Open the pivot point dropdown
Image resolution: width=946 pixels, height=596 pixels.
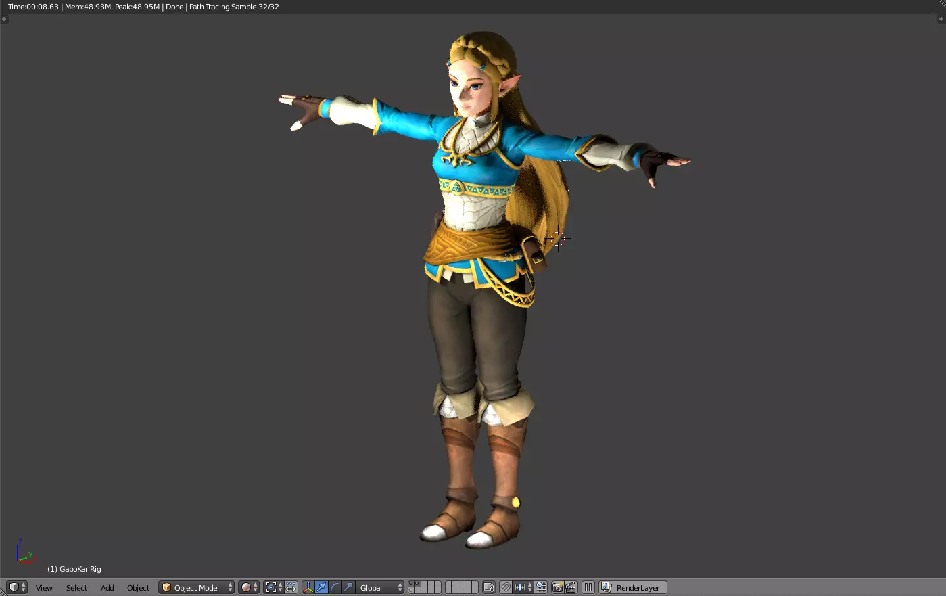(x=273, y=587)
